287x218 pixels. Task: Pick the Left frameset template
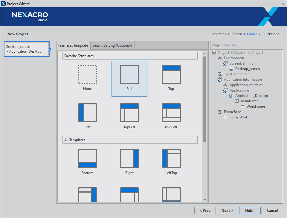pyautogui.click(x=88, y=113)
